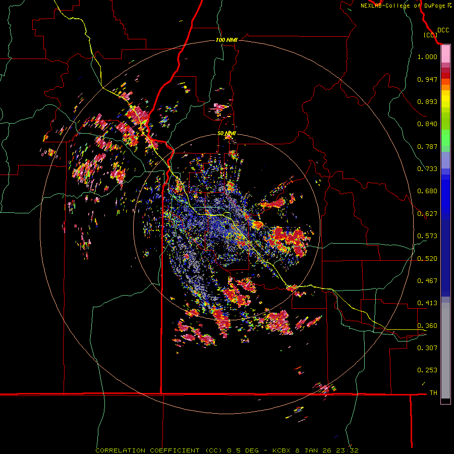Viewport: 454px width, 454px height.
Task: Select the 0.307 scale value
Action: (427, 348)
